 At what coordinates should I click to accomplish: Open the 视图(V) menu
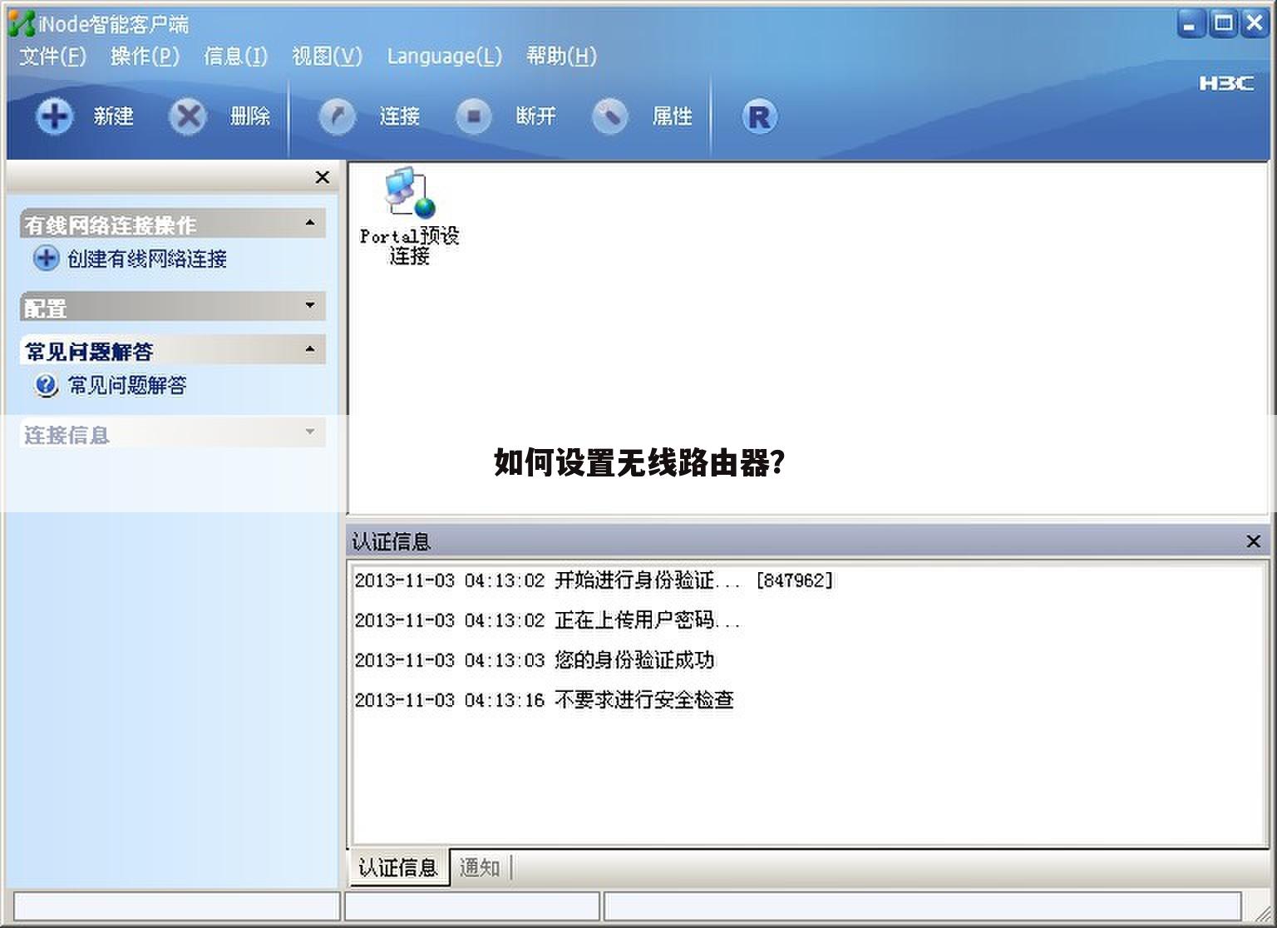point(327,57)
